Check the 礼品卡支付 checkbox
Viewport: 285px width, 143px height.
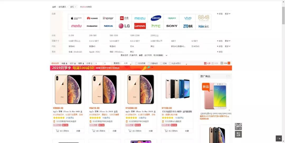click(175, 63)
